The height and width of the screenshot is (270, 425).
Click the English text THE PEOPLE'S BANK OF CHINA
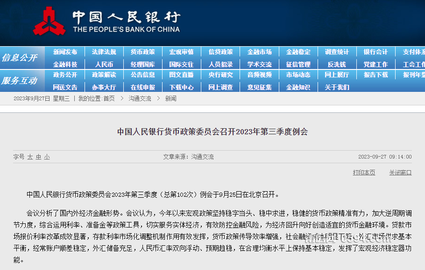[126, 29]
